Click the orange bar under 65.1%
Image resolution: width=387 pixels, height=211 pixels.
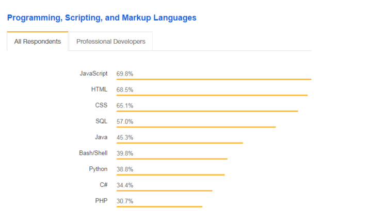pyautogui.click(x=207, y=111)
